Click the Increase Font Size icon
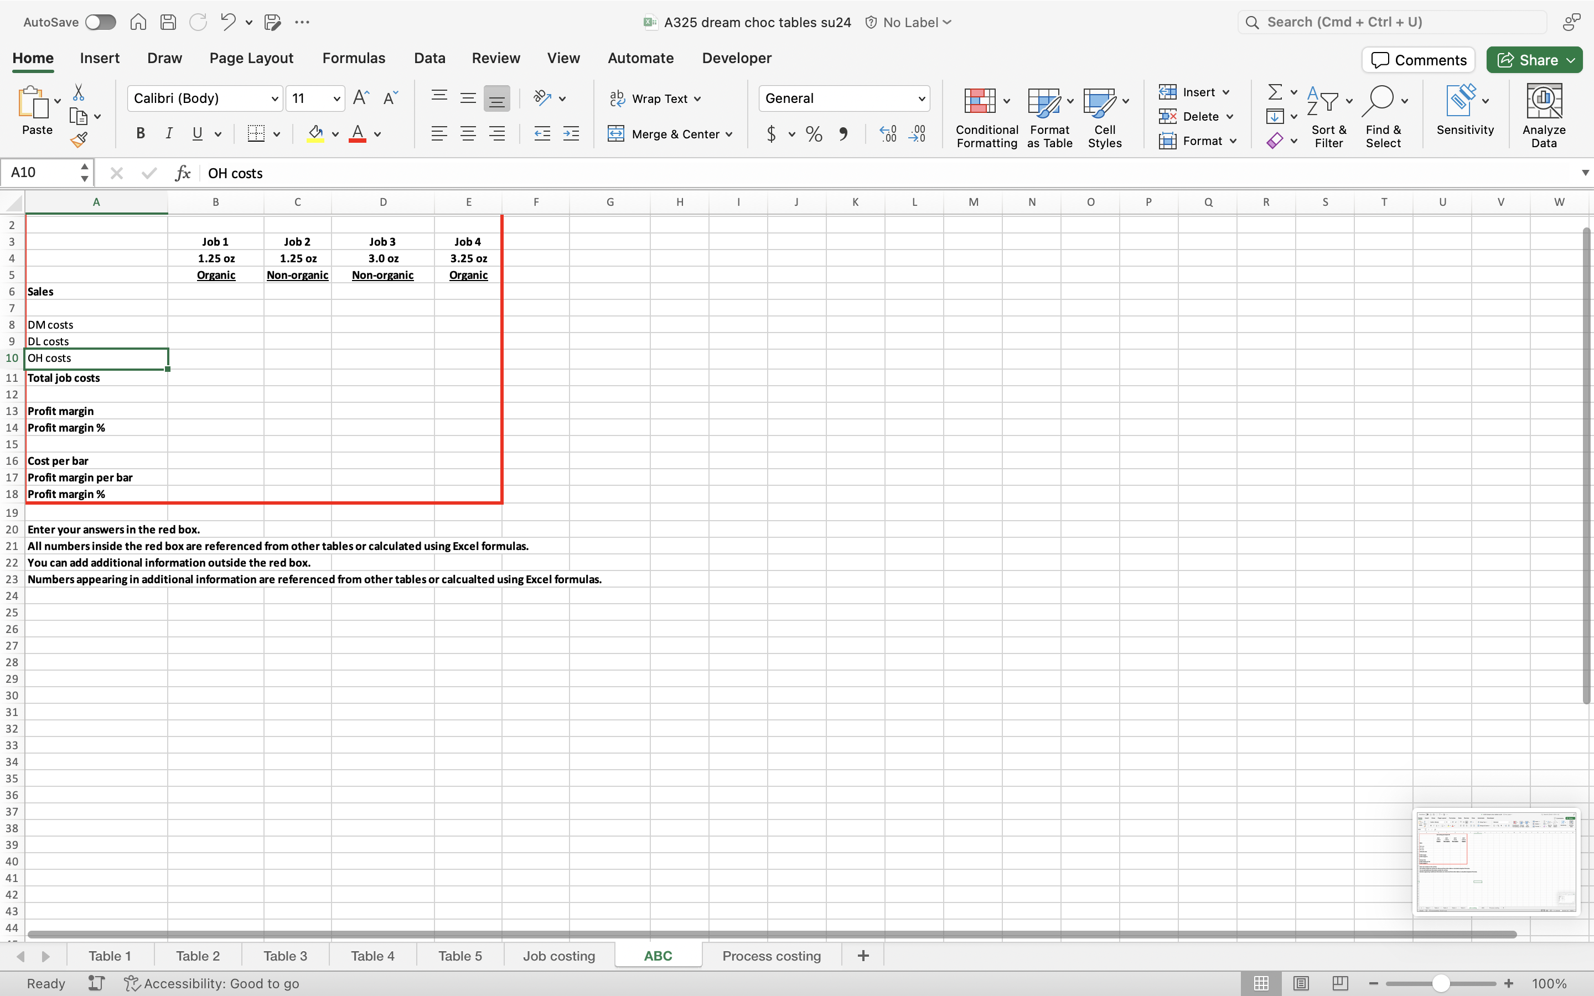Image resolution: width=1594 pixels, height=996 pixels. tap(361, 98)
